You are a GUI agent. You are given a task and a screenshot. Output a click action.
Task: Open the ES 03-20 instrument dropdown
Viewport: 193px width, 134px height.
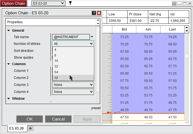pos(49,3)
